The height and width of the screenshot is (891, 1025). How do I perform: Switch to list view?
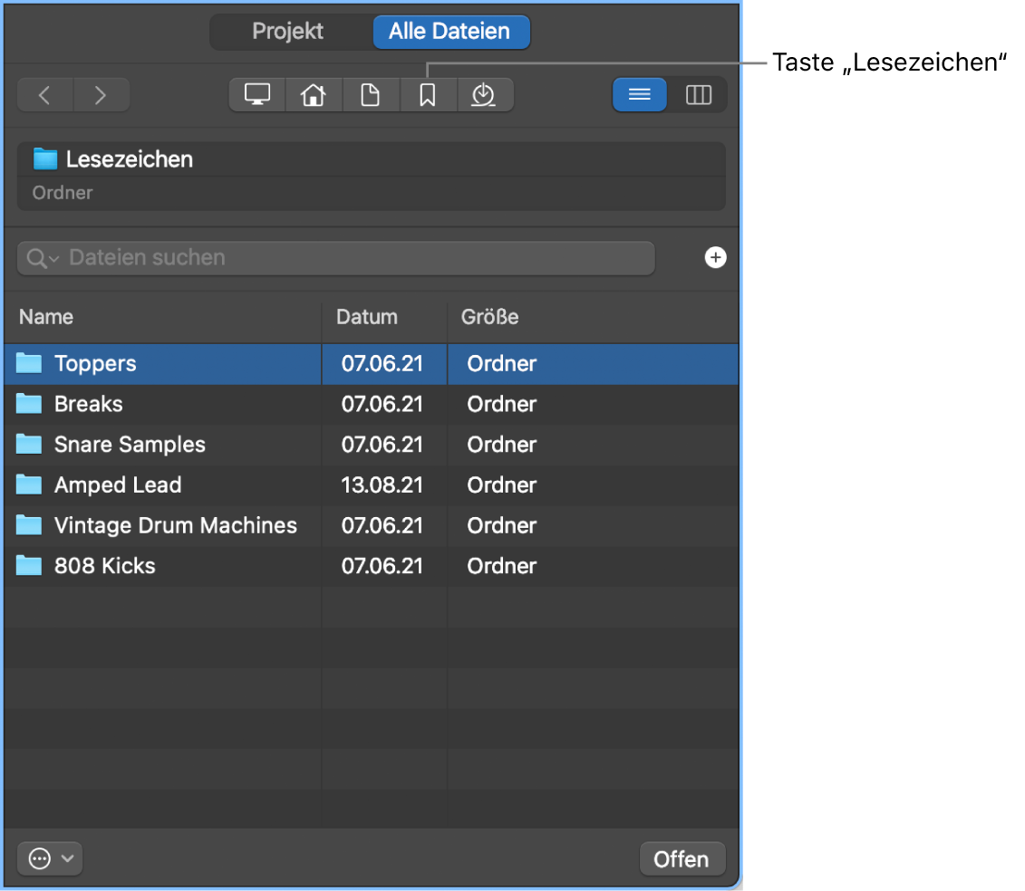point(640,95)
